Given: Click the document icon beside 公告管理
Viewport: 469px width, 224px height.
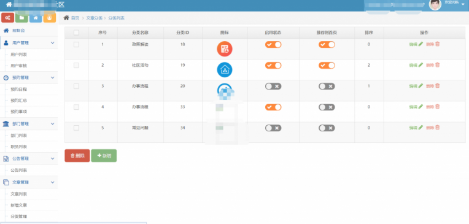Looking at the screenshot, I should point(6,158).
